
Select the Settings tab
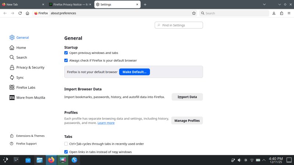pyautogui.click(x=117, y=4)
